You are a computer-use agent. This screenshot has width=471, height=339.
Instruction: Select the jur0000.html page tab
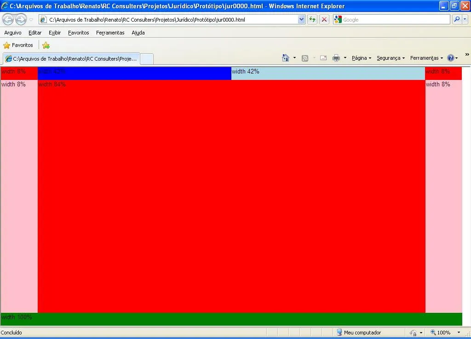click(71, 59)
